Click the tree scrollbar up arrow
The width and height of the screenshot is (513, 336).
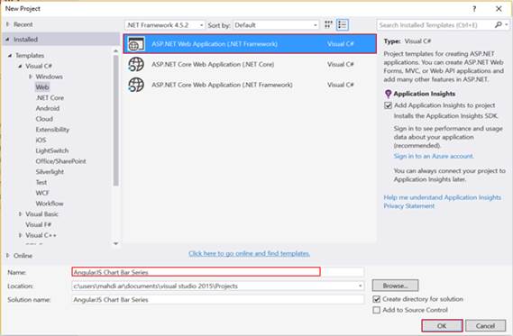pos(115,50)
